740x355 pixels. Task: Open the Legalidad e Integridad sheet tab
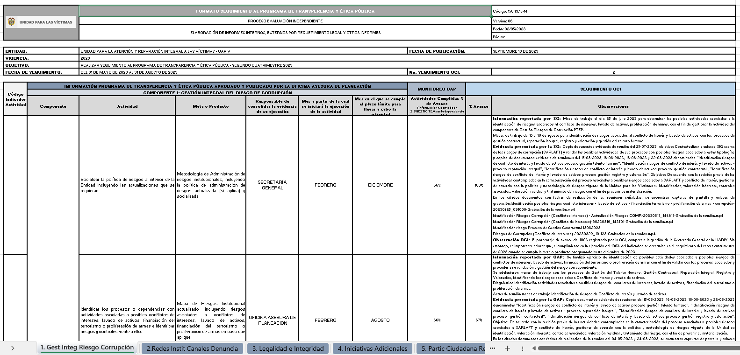point(288,348)
